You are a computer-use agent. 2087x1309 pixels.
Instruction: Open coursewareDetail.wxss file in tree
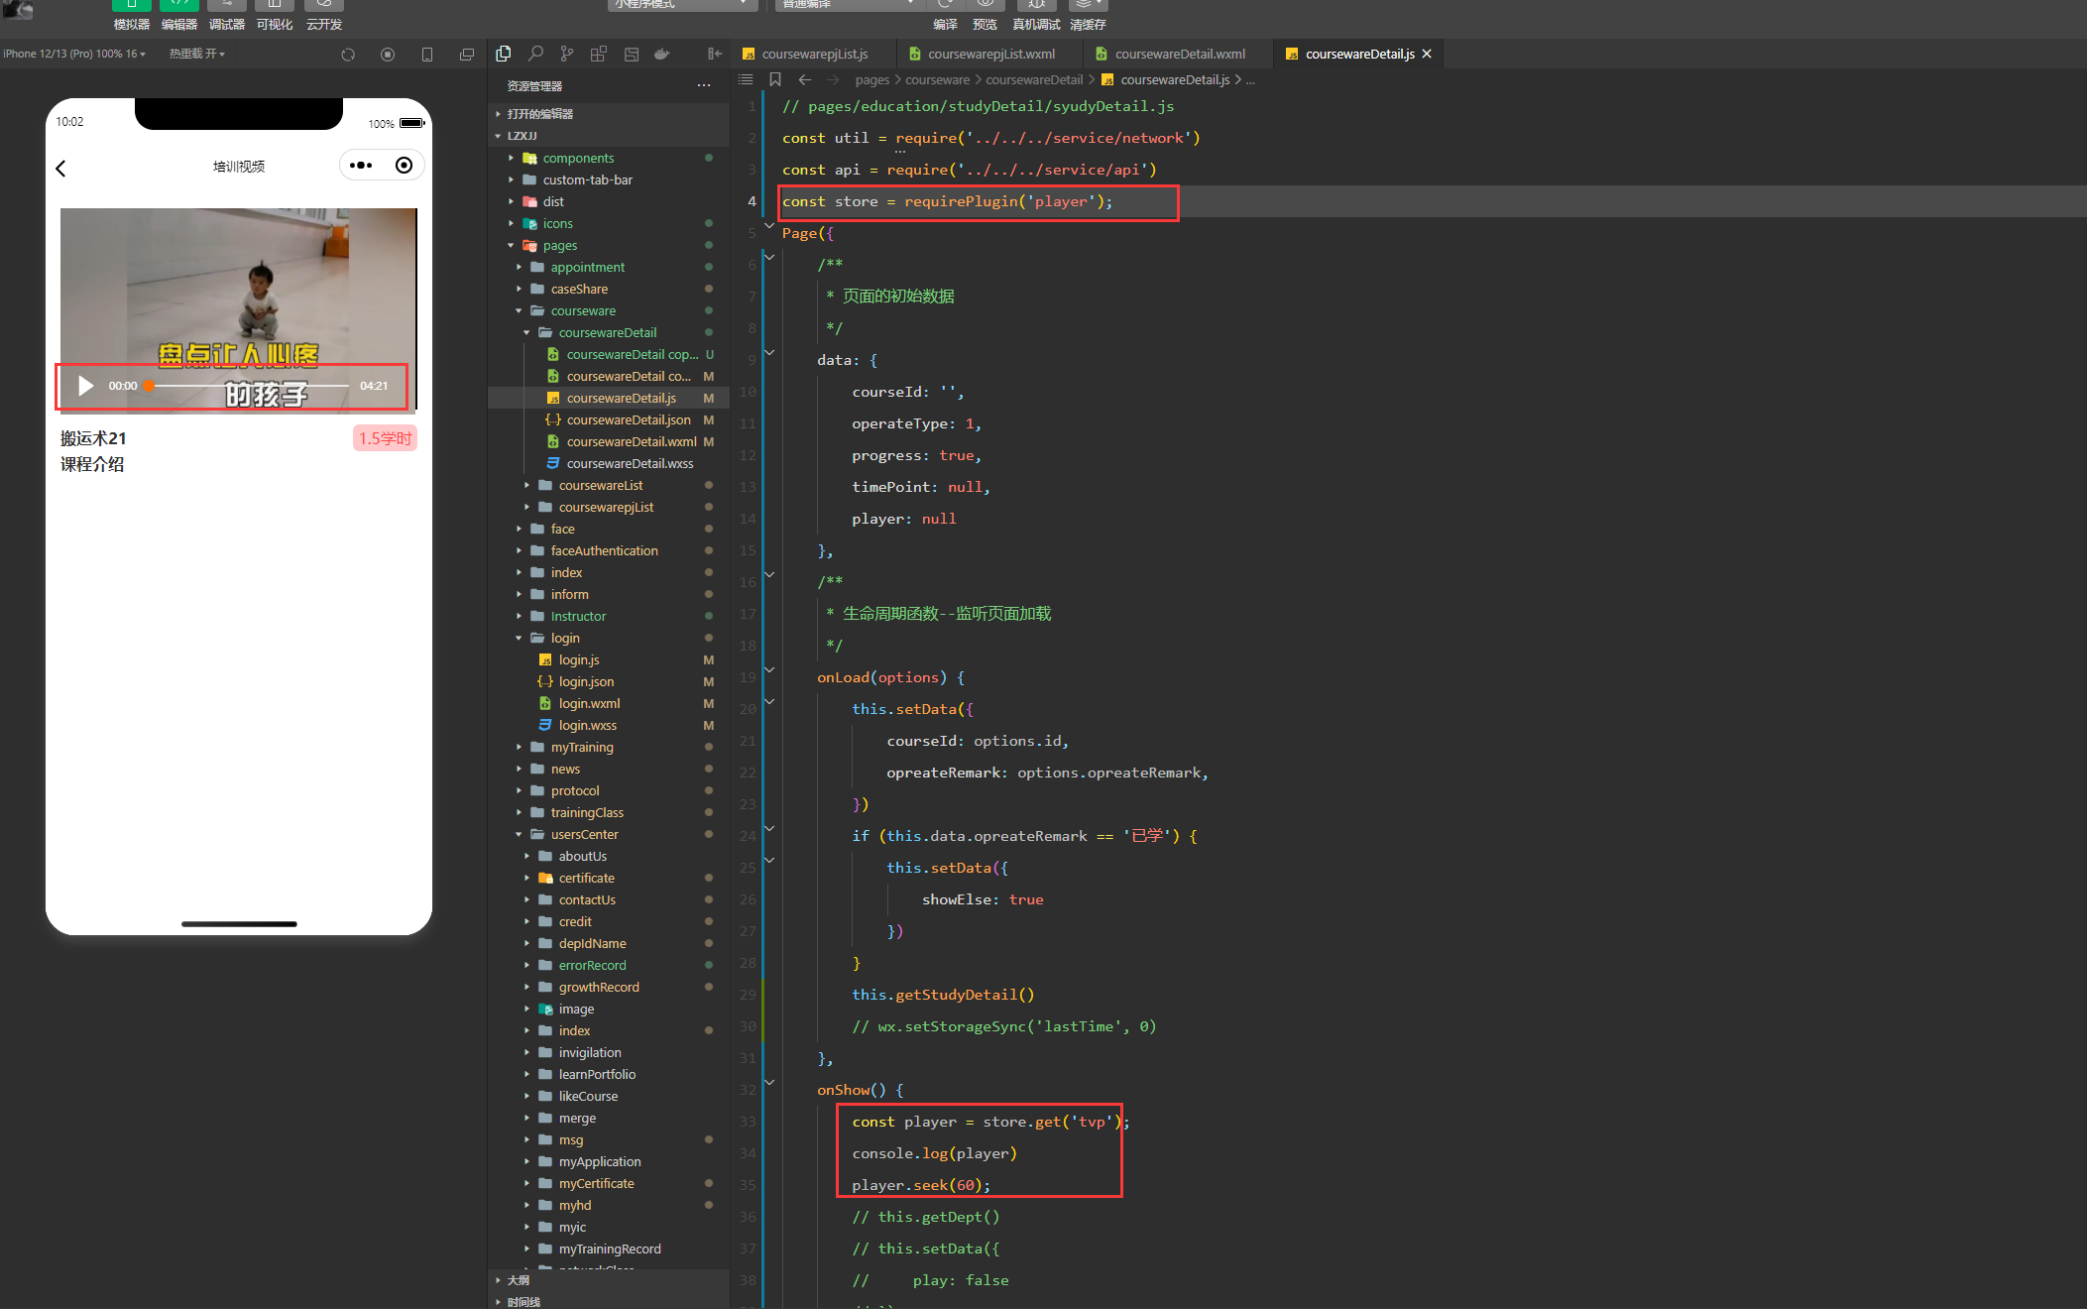coord(630,463)
